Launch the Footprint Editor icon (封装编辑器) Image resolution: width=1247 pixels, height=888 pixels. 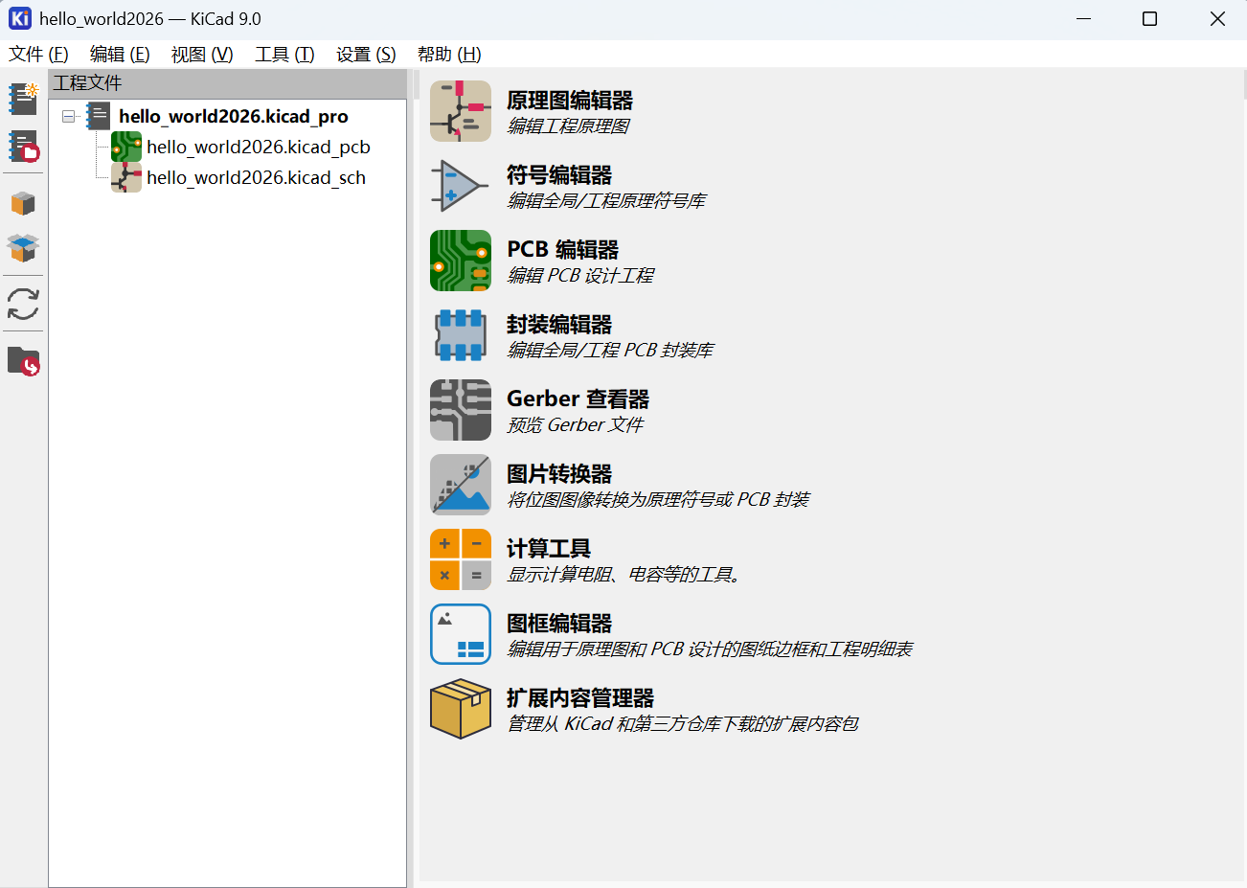coord(461,335)
